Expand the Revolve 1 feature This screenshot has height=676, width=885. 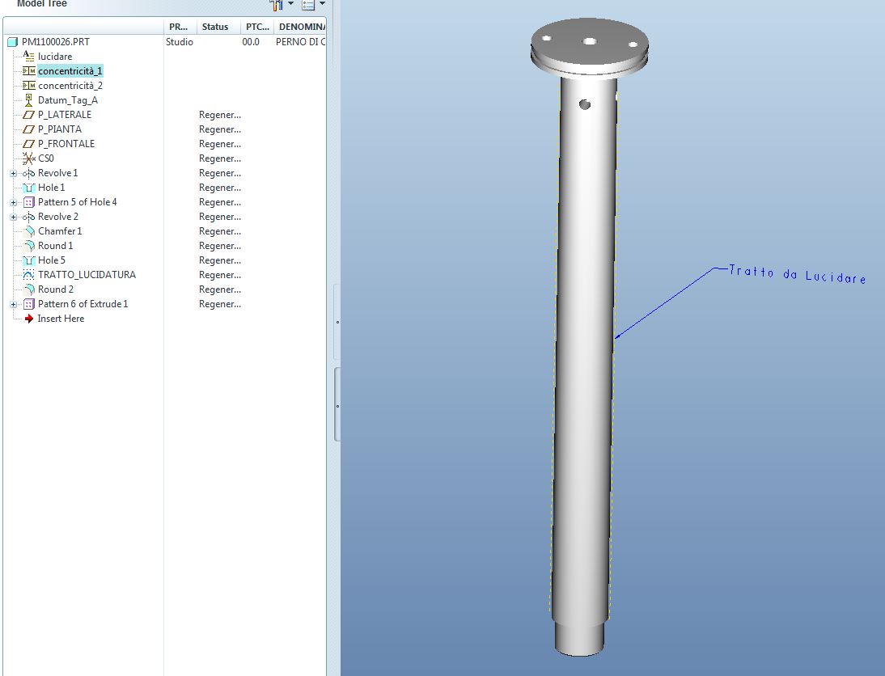click(x=14, y=173)
